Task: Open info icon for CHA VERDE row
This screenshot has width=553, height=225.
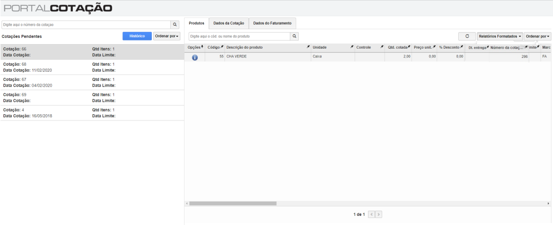Action: (195, 57)
